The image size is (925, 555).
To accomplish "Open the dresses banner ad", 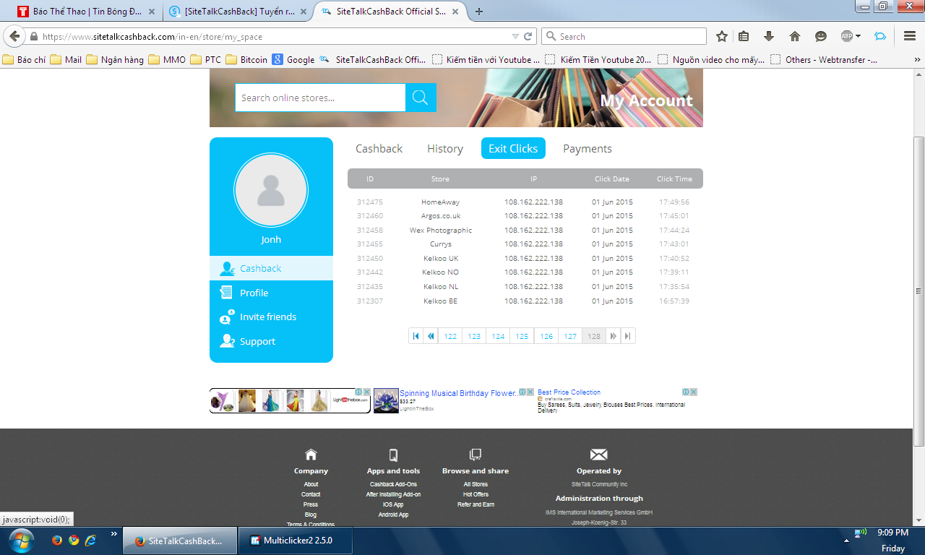I will pyautogui.click(x=290, y=400).
